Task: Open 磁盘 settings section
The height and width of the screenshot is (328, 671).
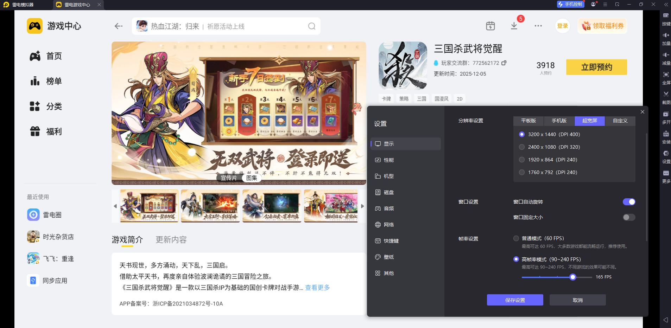Action: click(406, 192)
